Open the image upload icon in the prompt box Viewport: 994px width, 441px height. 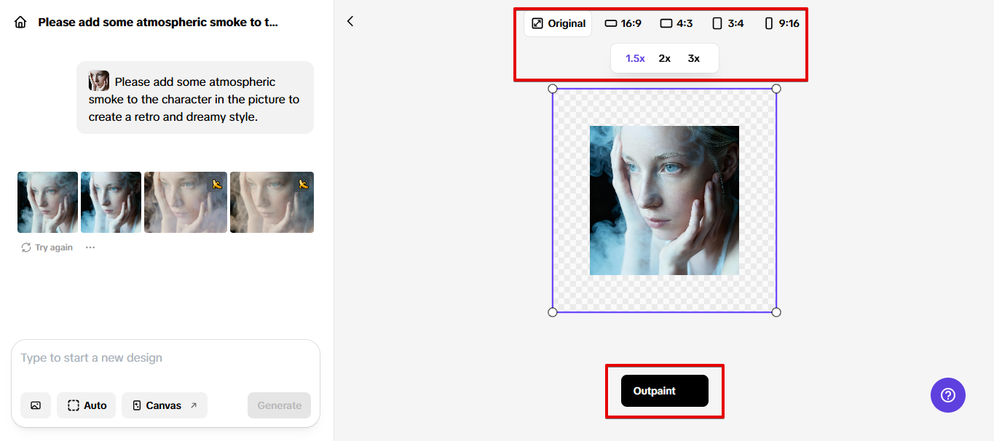36,405
